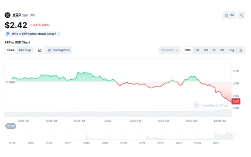This screenshot has width=251, height=157.
Task: Open the chart settings sliders icon
Action: click(x=241, y=50)
